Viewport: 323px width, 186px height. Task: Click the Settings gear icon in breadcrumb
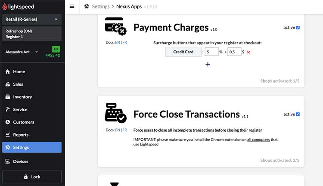click(x=87, y=6)
